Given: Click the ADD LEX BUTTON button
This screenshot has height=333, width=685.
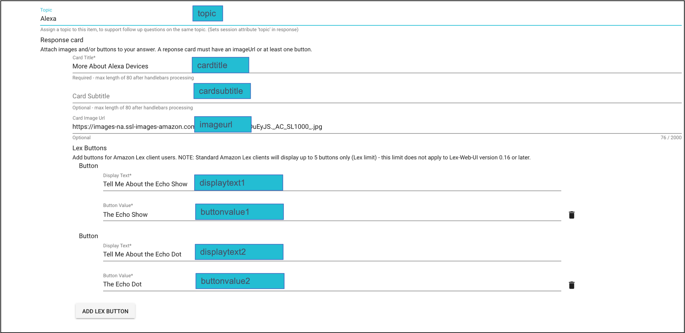Looking at the screenshot, I should 105,311.
